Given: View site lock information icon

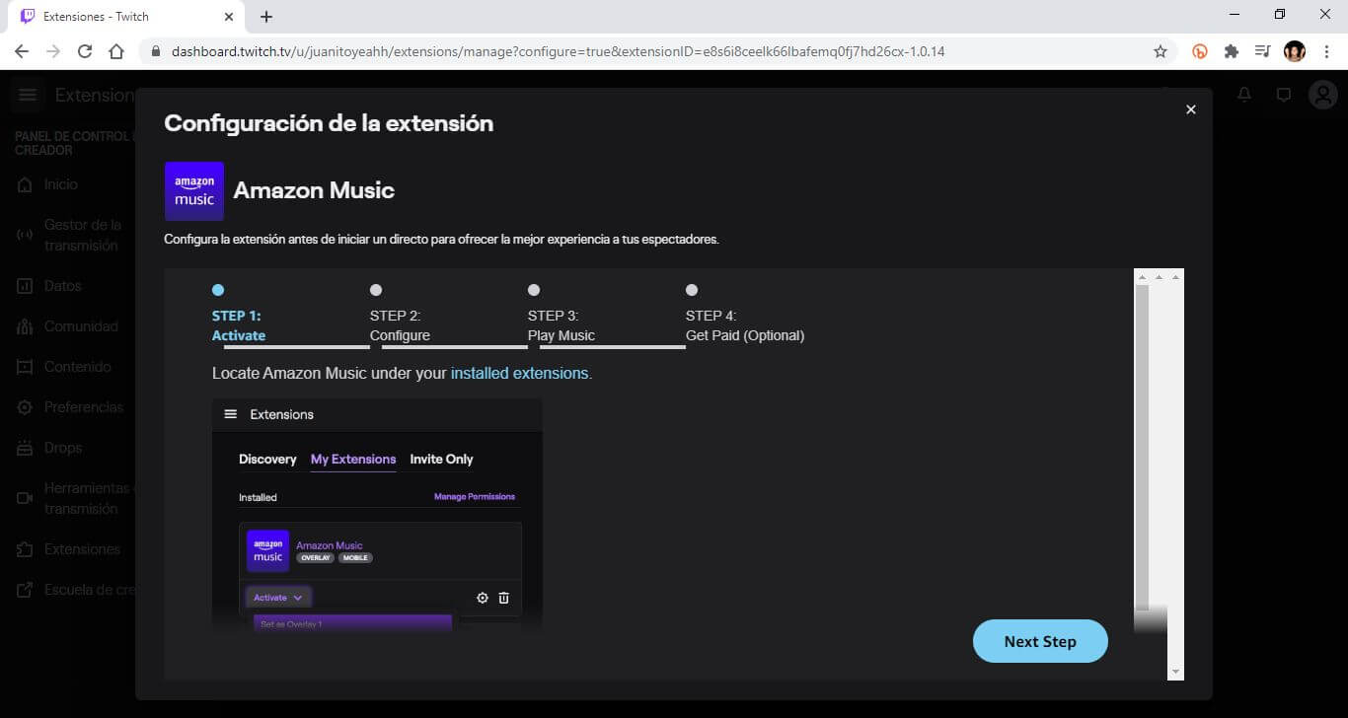Looking at the screenshot, I should tap(155, 51).
